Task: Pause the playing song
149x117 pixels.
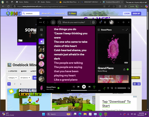Action: point(84,87)
